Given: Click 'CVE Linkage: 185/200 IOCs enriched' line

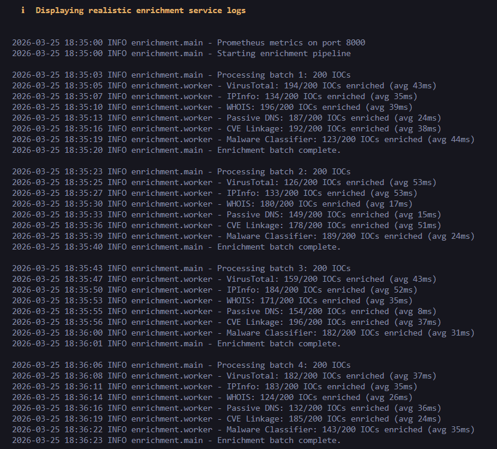Looking at the screenshot, I should (x=227, y=419).
